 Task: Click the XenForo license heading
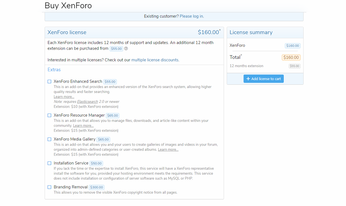[x=67, y=32]
